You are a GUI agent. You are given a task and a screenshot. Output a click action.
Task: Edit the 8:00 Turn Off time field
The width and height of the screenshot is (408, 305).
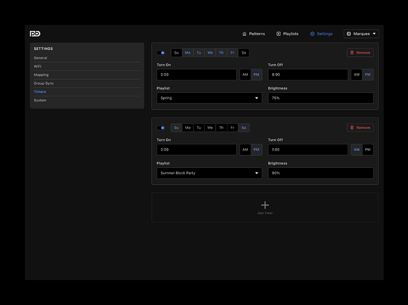tap(308, 74)
